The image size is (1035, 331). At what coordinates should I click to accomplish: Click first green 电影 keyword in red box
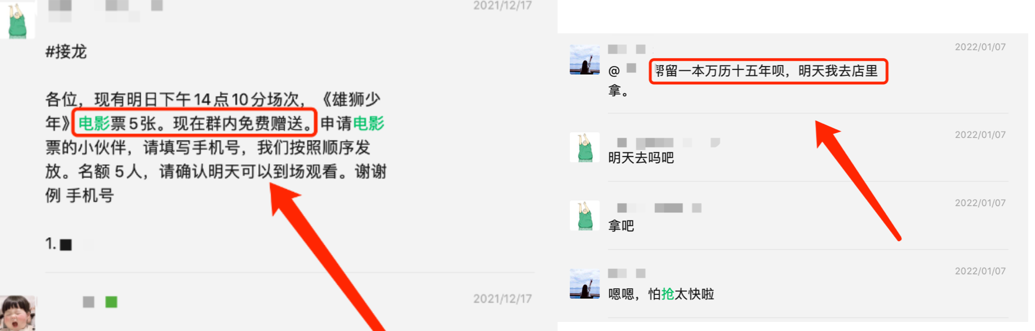coord(94,124)
